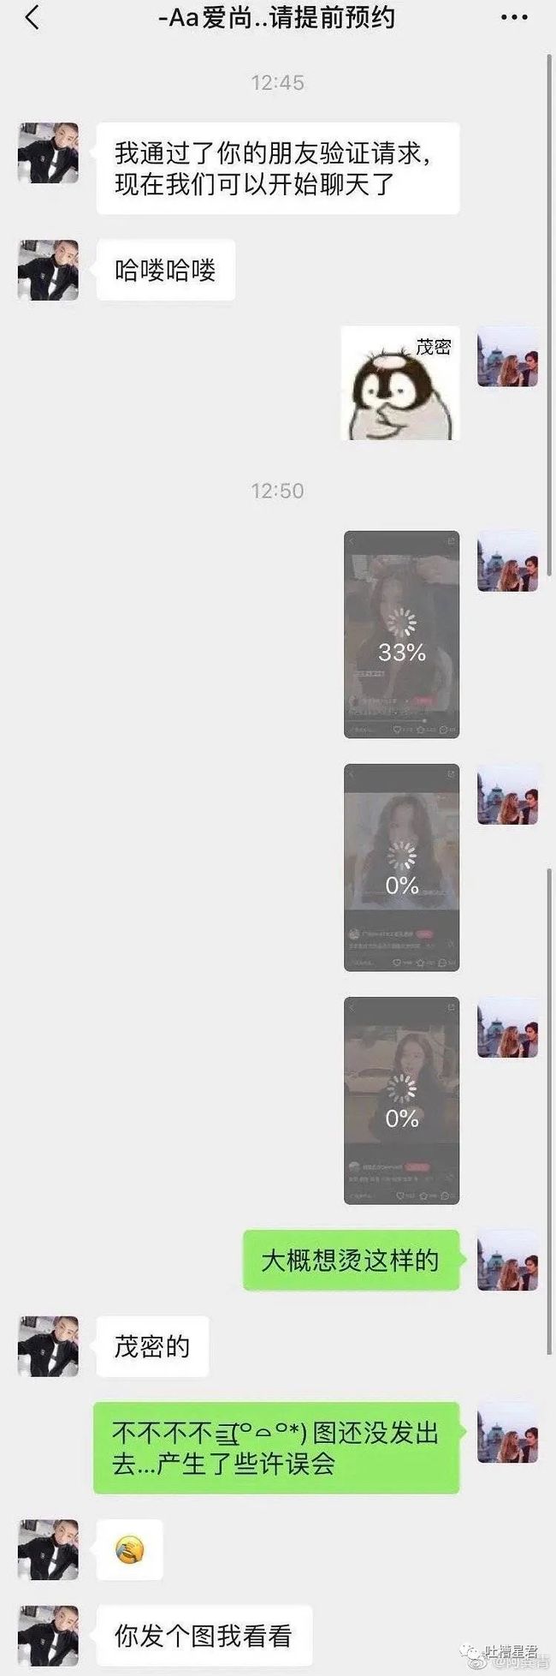Screen dimensions: 556x1676
Task: Select the 你发个图我看看 message bubble
Action: click(204, 1637)
